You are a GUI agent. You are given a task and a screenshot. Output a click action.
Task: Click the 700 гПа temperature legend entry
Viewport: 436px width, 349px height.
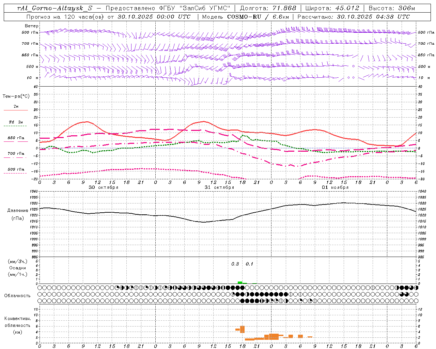(x=16, y=154)
